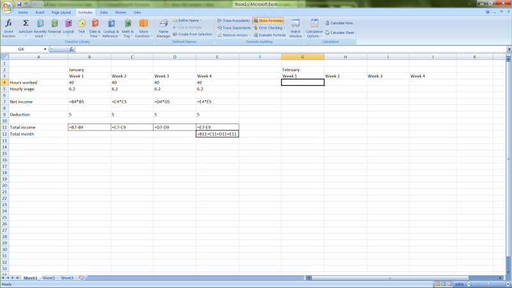
Task: Click the 100% zoom level
Action: (459, 284)
